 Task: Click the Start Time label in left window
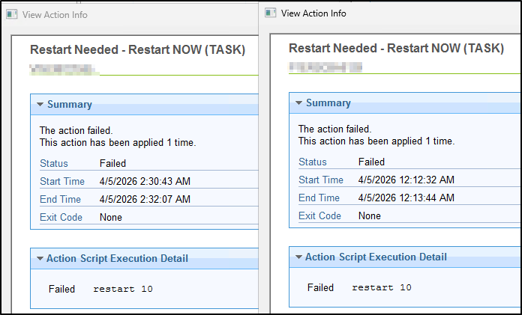[62, 181]
